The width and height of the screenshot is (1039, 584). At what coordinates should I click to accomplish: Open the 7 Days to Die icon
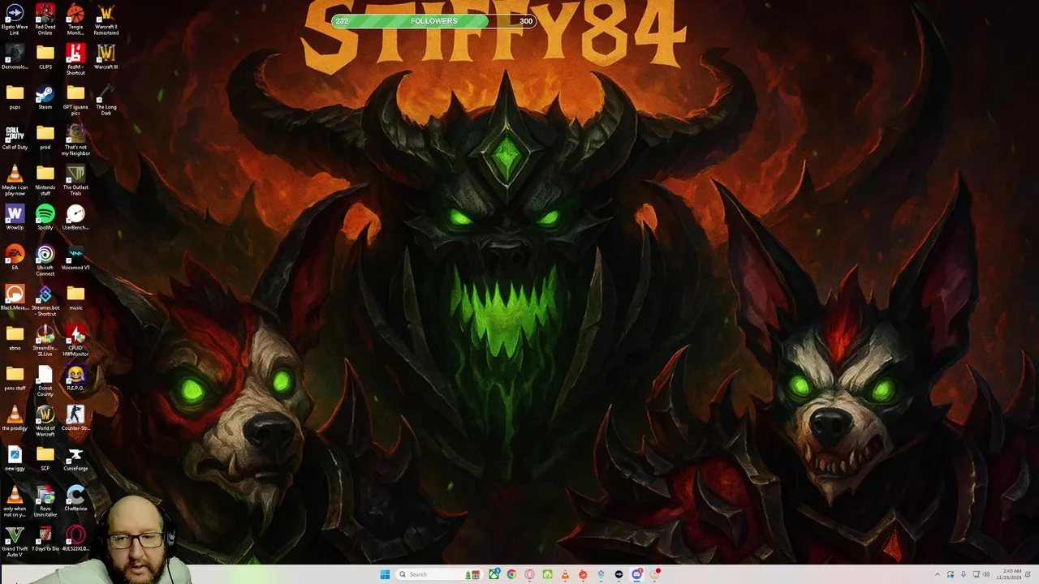point(45,539)
